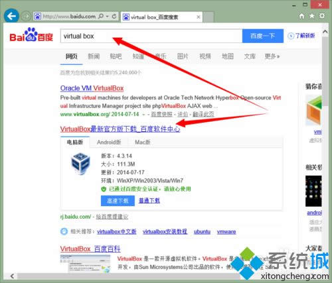Click the Baidu paw favicon in address bar
The image size is (332, 283).
click(x=38, y=17)
